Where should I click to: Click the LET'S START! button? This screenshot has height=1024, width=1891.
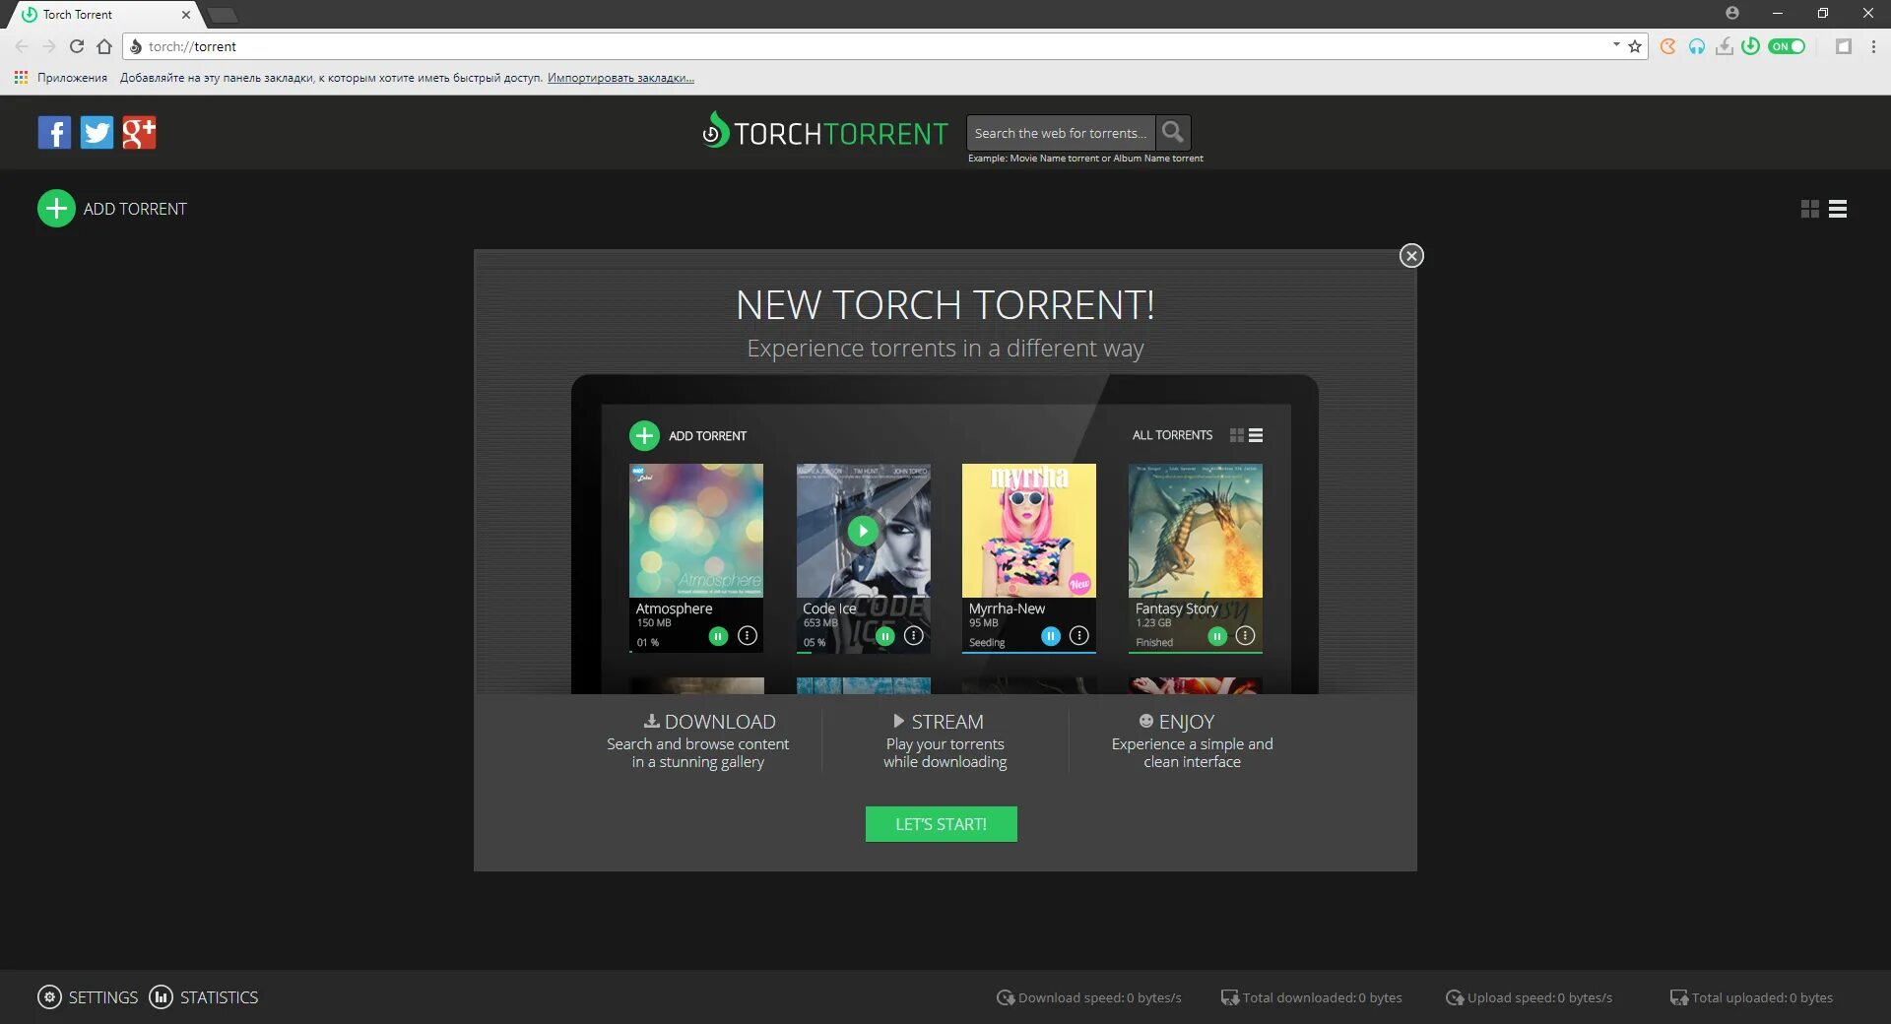pos(941,824)
